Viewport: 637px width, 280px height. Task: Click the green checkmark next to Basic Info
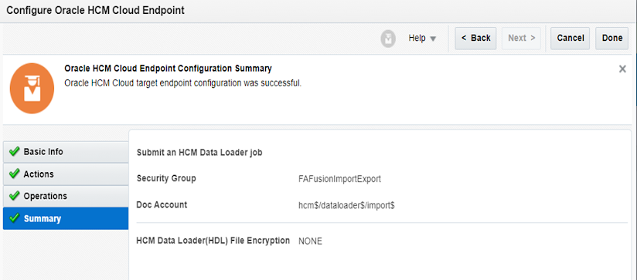tap(14, 151)
